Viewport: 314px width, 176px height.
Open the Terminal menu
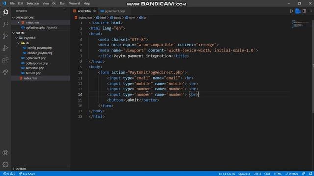point(75,3)
